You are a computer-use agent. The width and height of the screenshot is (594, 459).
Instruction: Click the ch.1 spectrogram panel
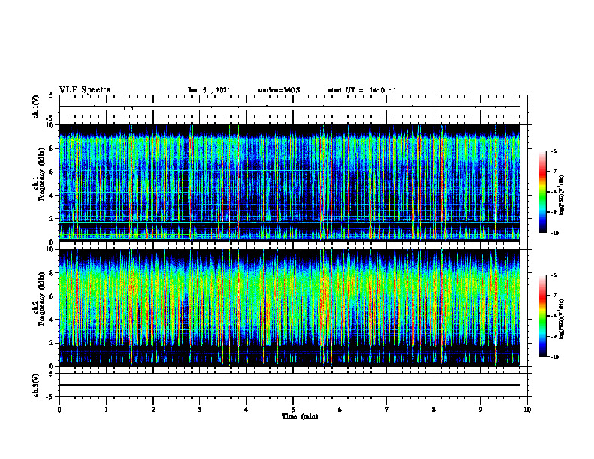(289, 183)
